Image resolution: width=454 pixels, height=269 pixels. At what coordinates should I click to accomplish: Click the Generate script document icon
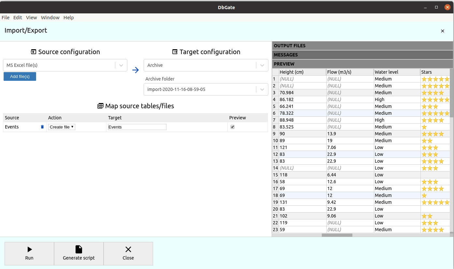78,248
